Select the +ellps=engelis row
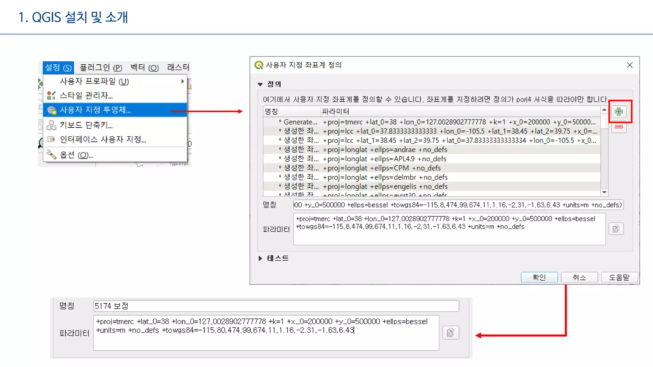Image resolution: width=653 pixels, height=367 pixels. [432, 187]
